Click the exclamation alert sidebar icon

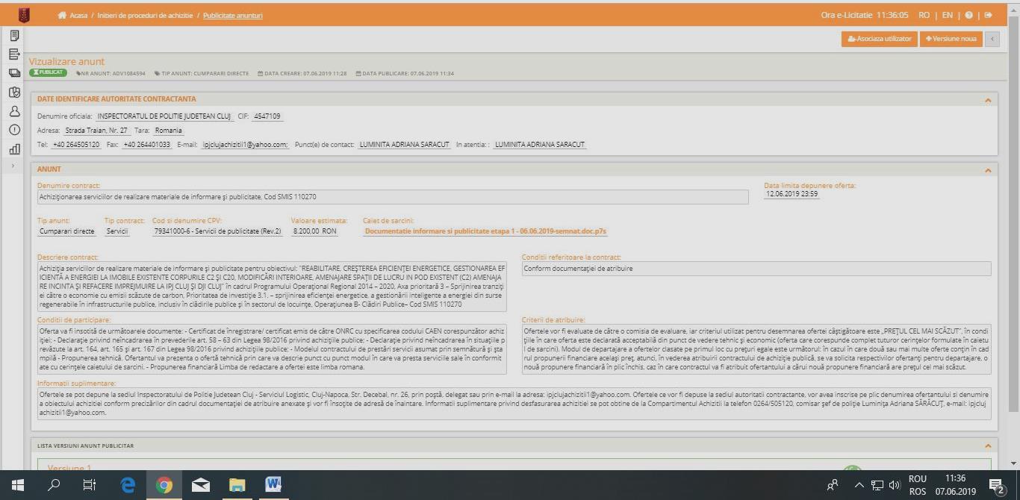(14, 130)
